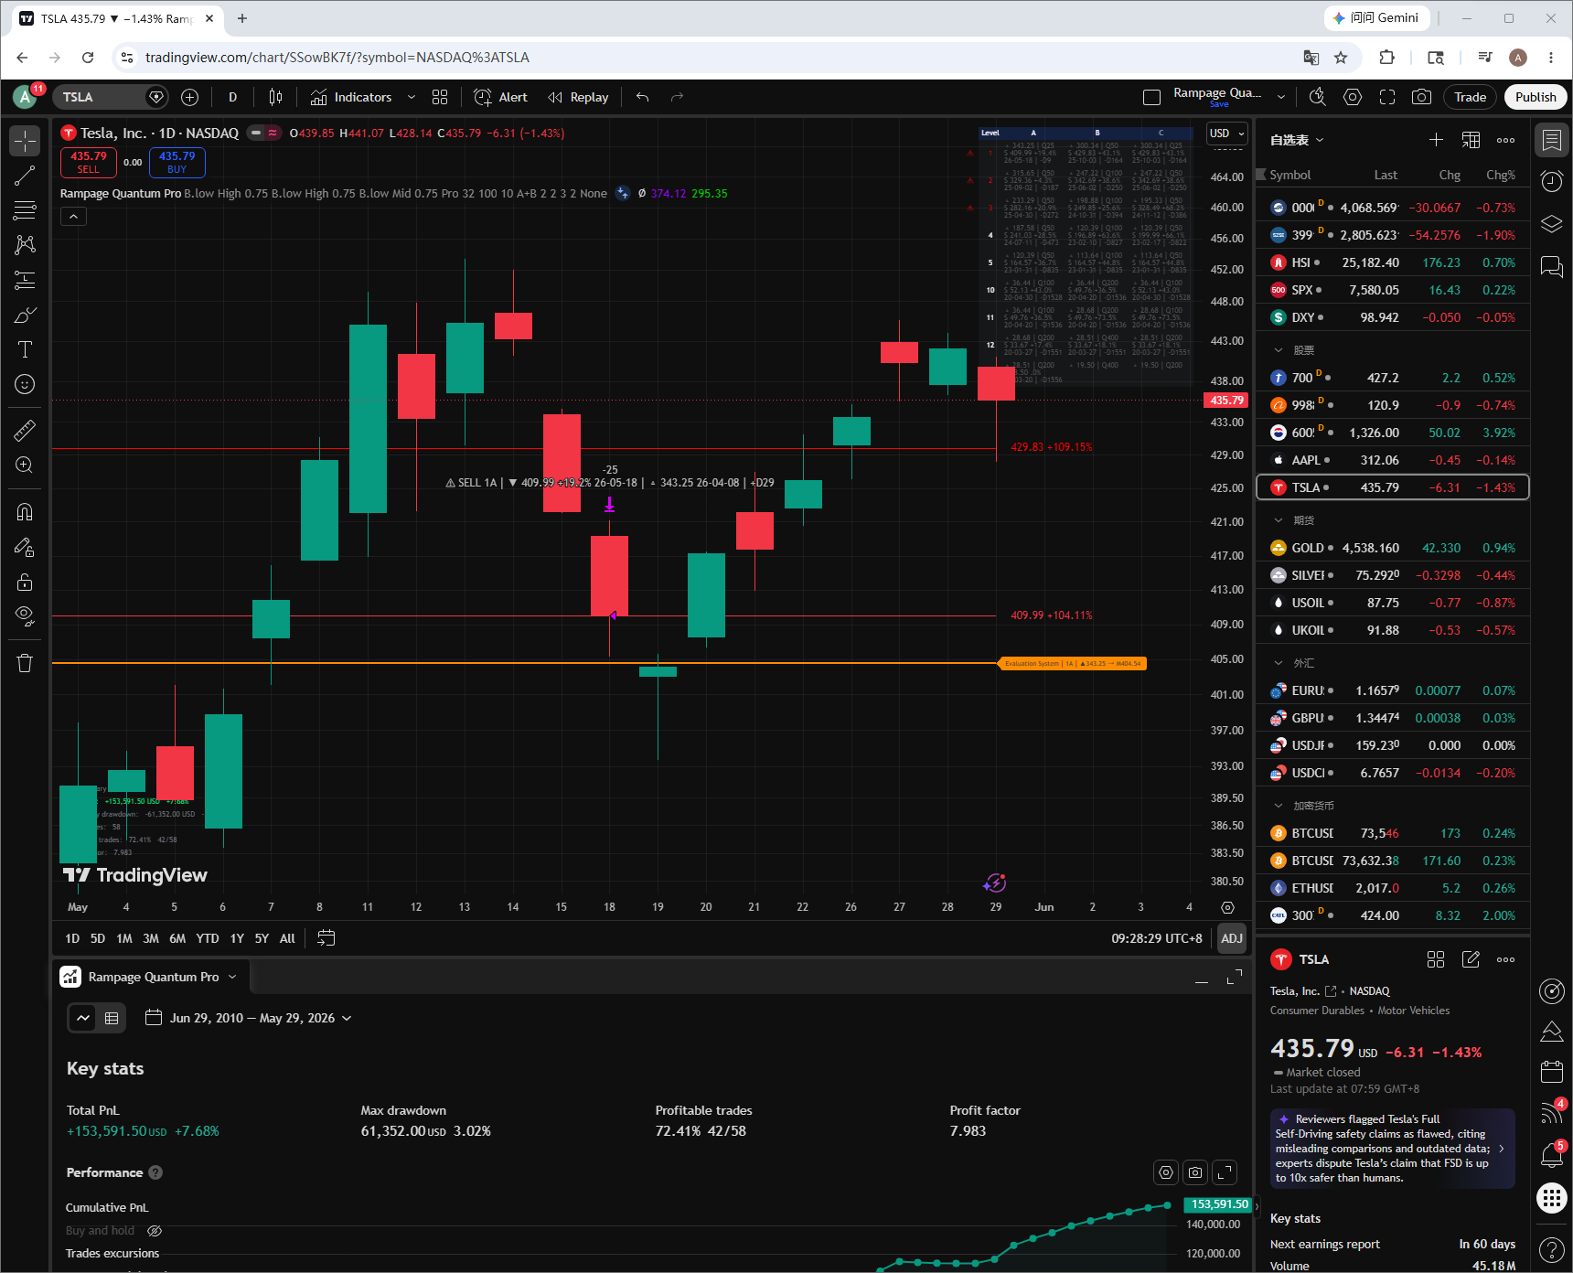The image size is (1573, 1273).
Task: Publish the chart idea
Action: 1536,97
